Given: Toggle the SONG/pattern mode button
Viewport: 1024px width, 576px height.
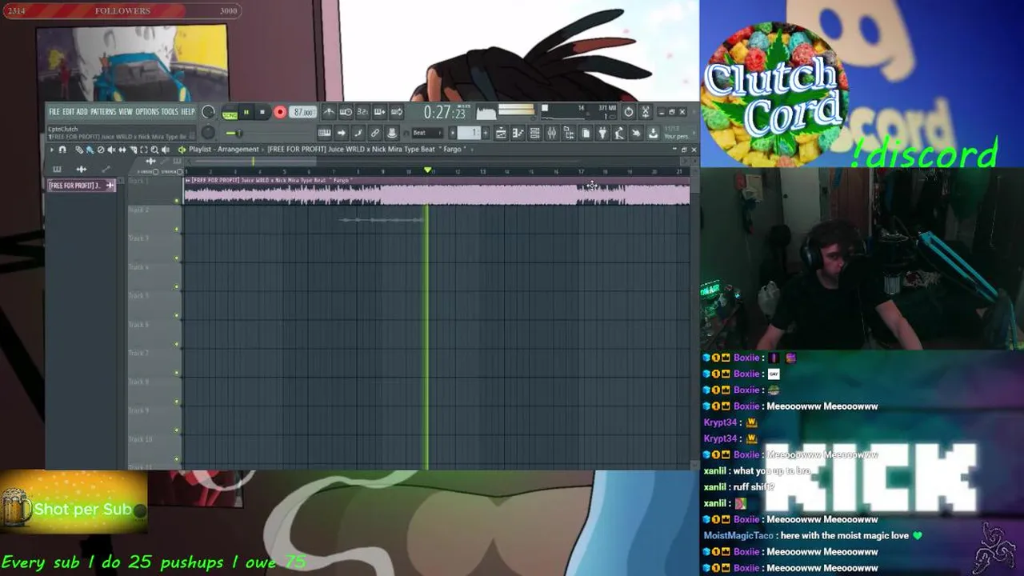Looking at the screenshot, I should coord(230,114).
